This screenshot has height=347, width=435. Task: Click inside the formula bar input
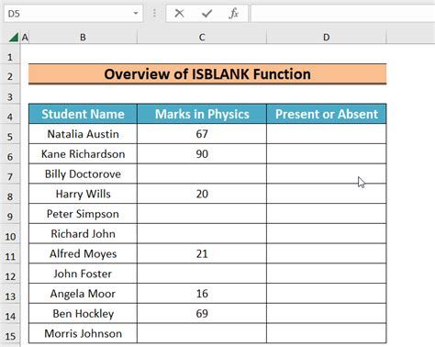[x=343, y=14]
